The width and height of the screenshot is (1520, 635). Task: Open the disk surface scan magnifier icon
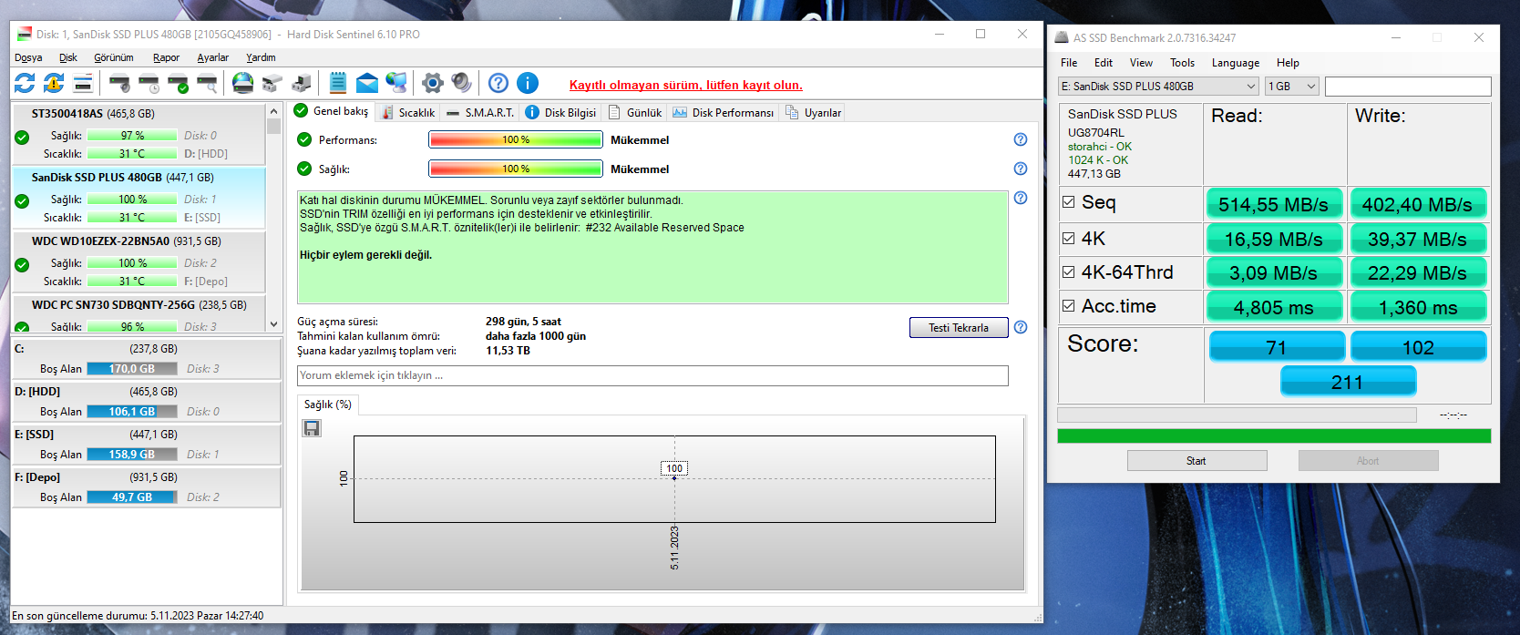coord(207,84)
